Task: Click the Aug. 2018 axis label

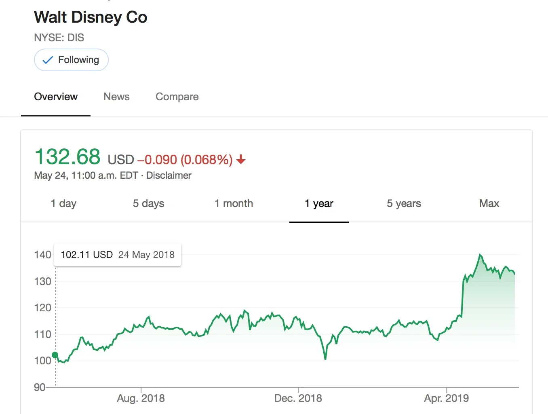Action: pos(141,398)
